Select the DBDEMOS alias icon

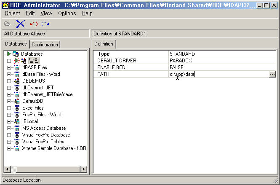[16, 81]
